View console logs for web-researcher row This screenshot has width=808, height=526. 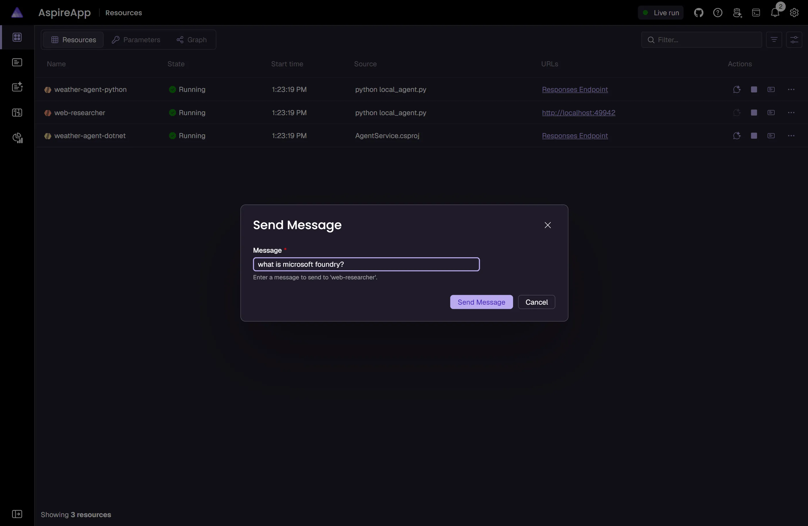pyautogui.click(x=771, y=113)
